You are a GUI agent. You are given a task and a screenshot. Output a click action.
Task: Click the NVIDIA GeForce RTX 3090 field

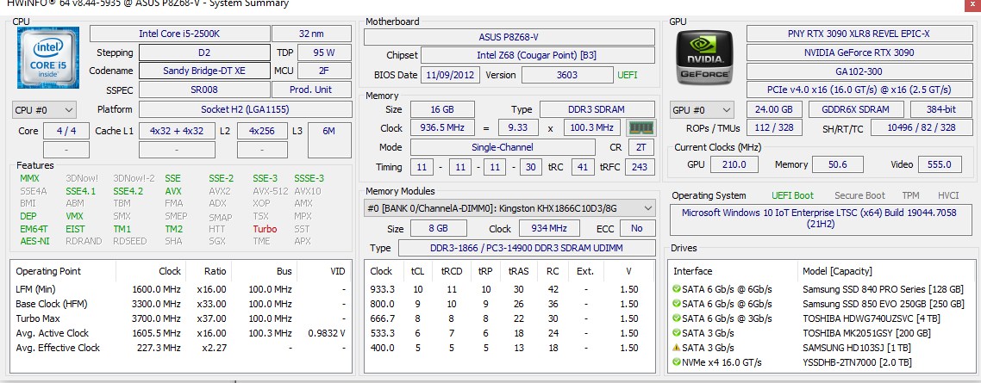pos(859,53)
